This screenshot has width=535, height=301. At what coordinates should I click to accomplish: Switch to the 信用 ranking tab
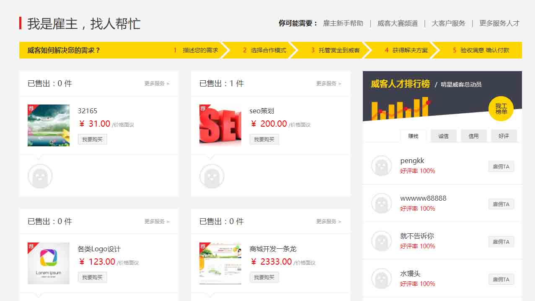(x=473, y=136)
